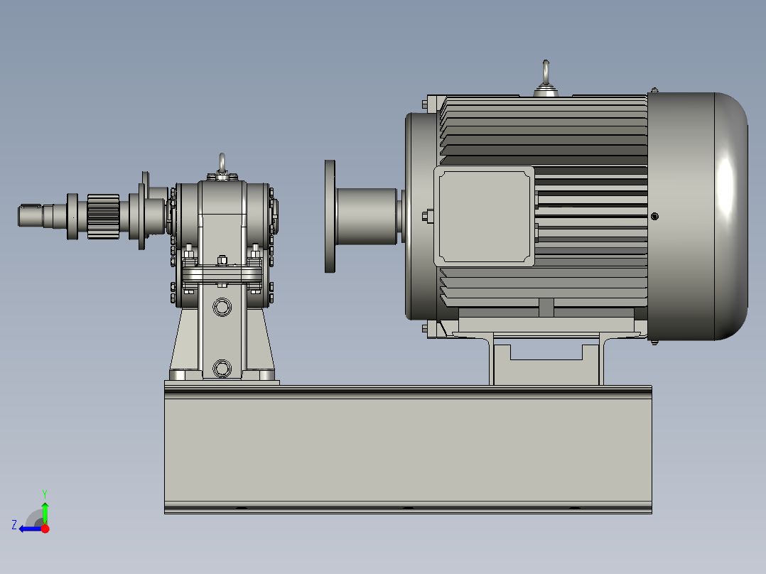Select the splined shaft coupling on the left
The image size is (766, 574).
102,215
